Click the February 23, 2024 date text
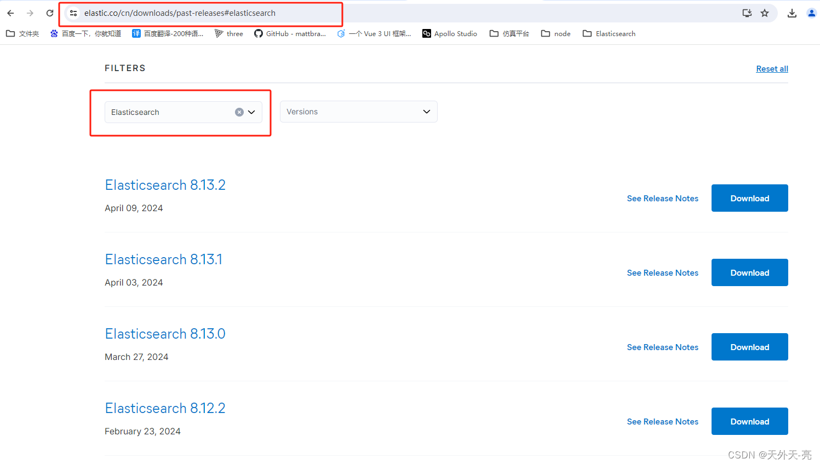 coord(142,432)
